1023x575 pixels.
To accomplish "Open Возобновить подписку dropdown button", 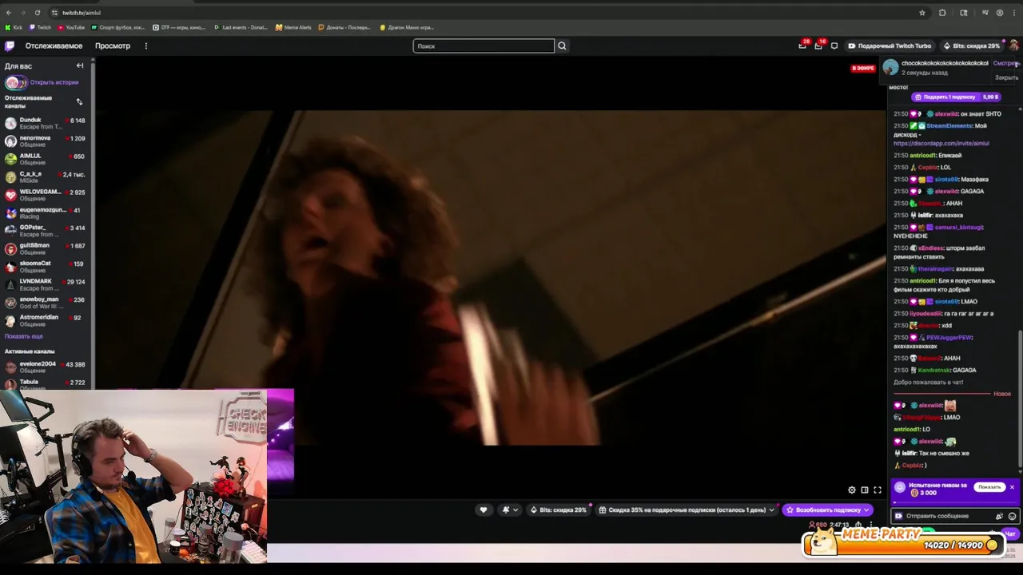I will pos(828,510).
